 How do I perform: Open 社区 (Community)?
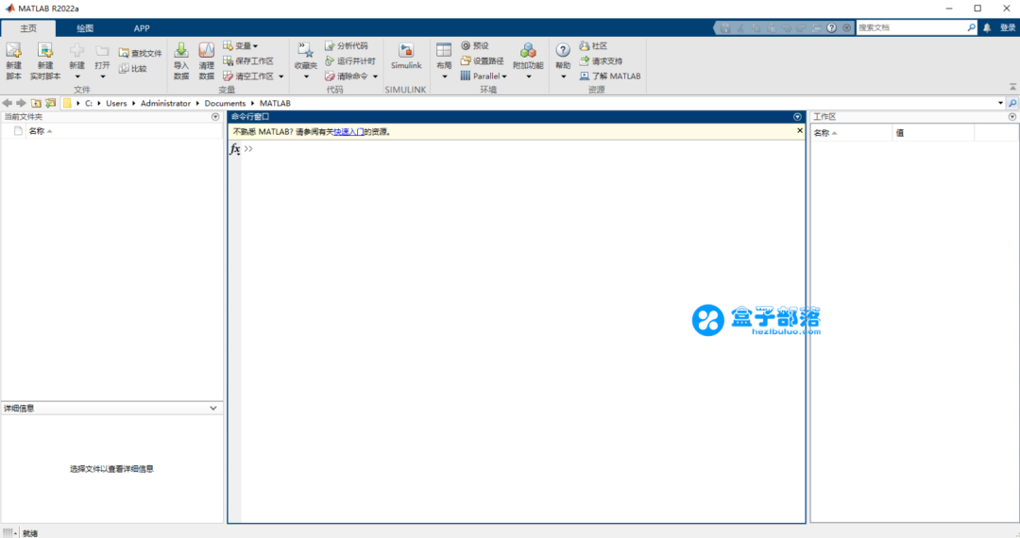593,45
